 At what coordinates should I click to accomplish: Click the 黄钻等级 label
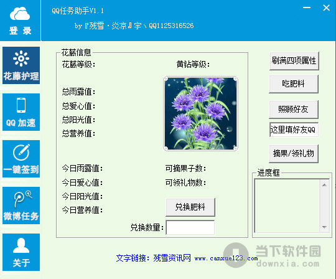point(193,64)
